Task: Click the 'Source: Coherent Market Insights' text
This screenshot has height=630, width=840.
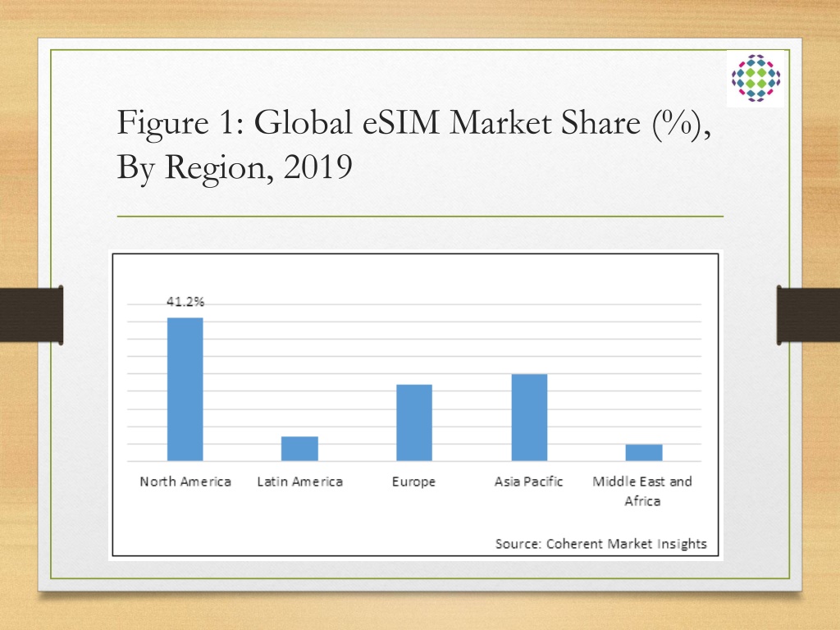Action: [x=601, y=544]
